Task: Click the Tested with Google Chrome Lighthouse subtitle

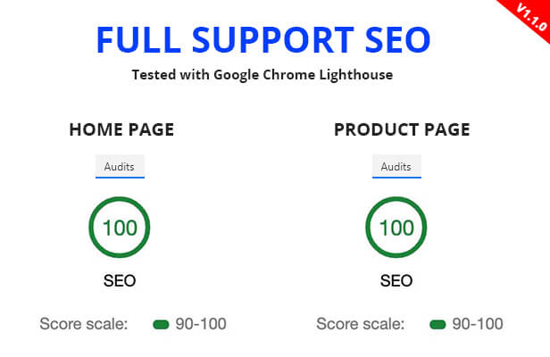Action: pos(262,75)
